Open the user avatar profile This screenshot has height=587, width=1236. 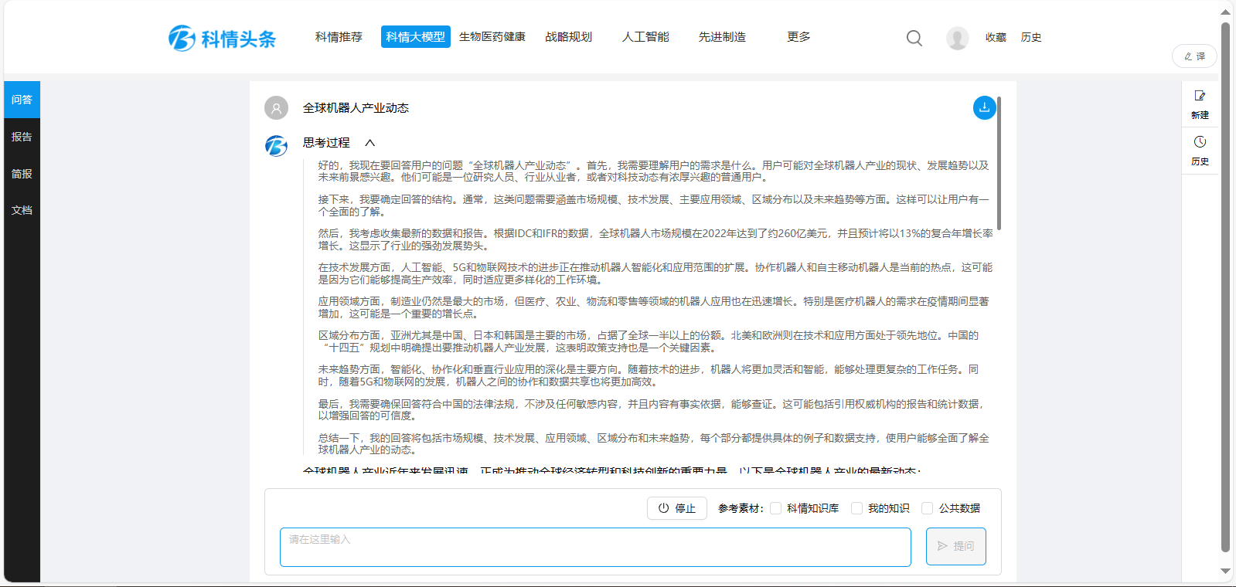point(957,38)
